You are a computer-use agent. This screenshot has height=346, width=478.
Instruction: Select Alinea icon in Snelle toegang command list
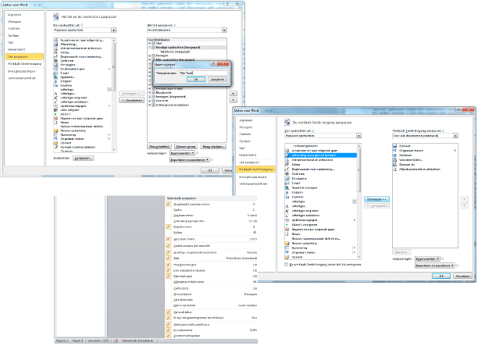(x=287, y=165)
